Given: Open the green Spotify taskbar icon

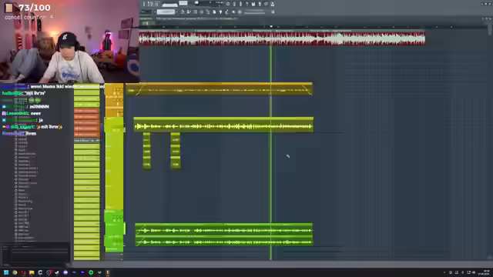Looking at the screenshot, I should (91, 272).
